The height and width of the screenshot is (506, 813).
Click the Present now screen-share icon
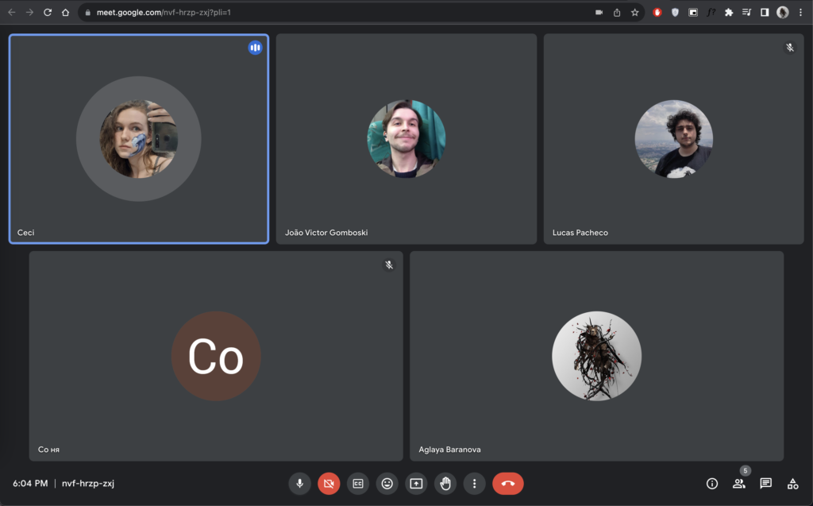[x=416, y=483]
